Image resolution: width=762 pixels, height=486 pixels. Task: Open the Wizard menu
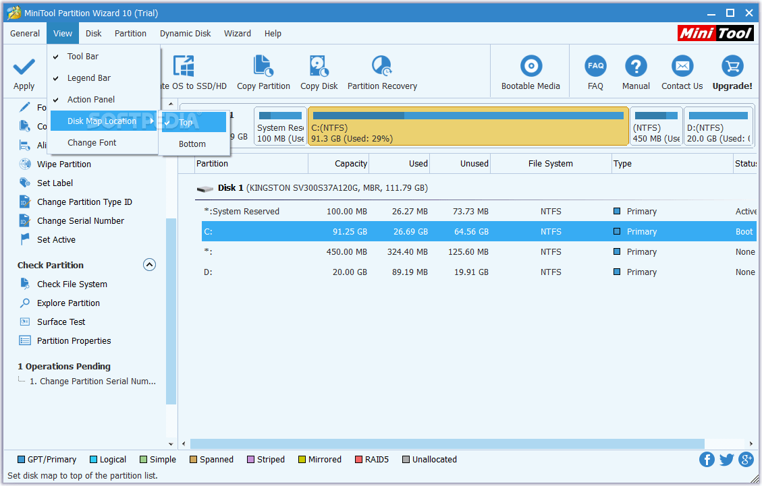(237, 34)
